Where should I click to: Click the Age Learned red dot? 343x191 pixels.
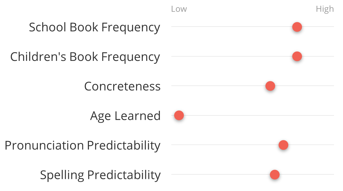tap(179, 115)
